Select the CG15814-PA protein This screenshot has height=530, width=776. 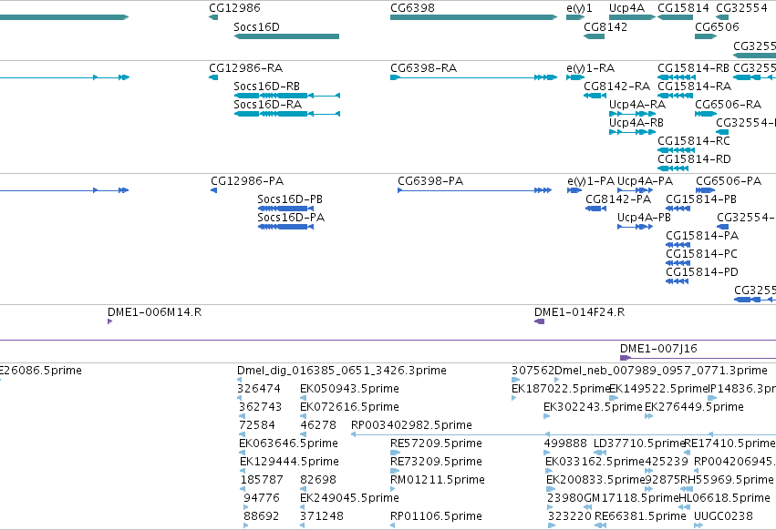click(x=678, y=245)
